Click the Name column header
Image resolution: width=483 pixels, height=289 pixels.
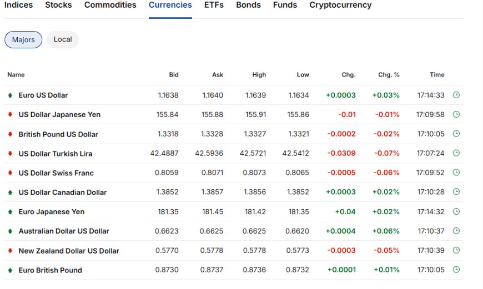click(16, 75)
